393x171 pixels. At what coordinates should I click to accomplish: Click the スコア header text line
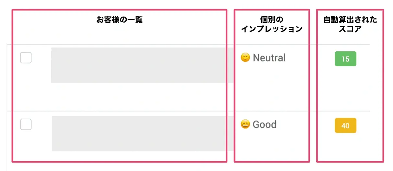(x=350, y=29)
